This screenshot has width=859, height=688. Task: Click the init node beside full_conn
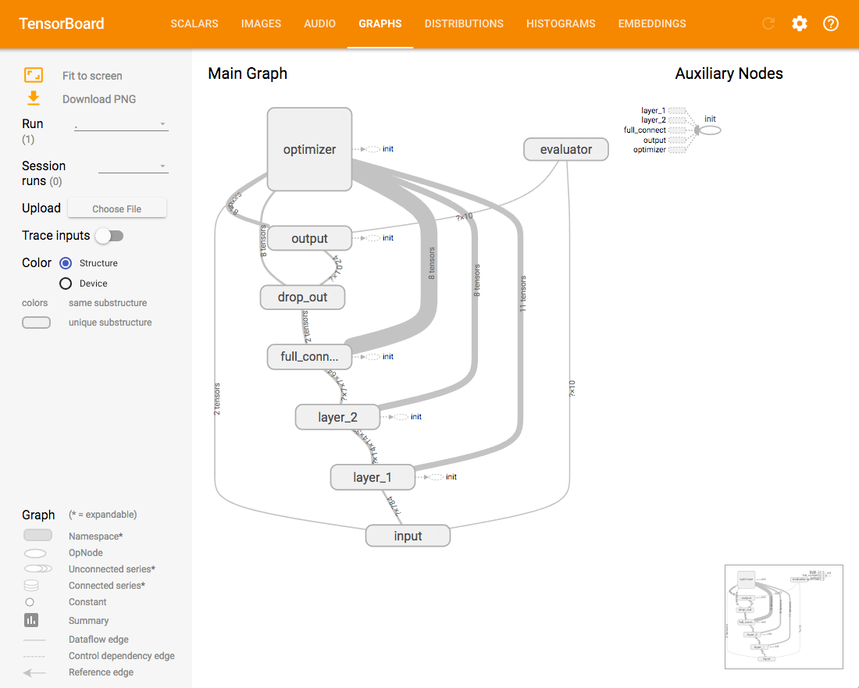click(x=373, y=357)
